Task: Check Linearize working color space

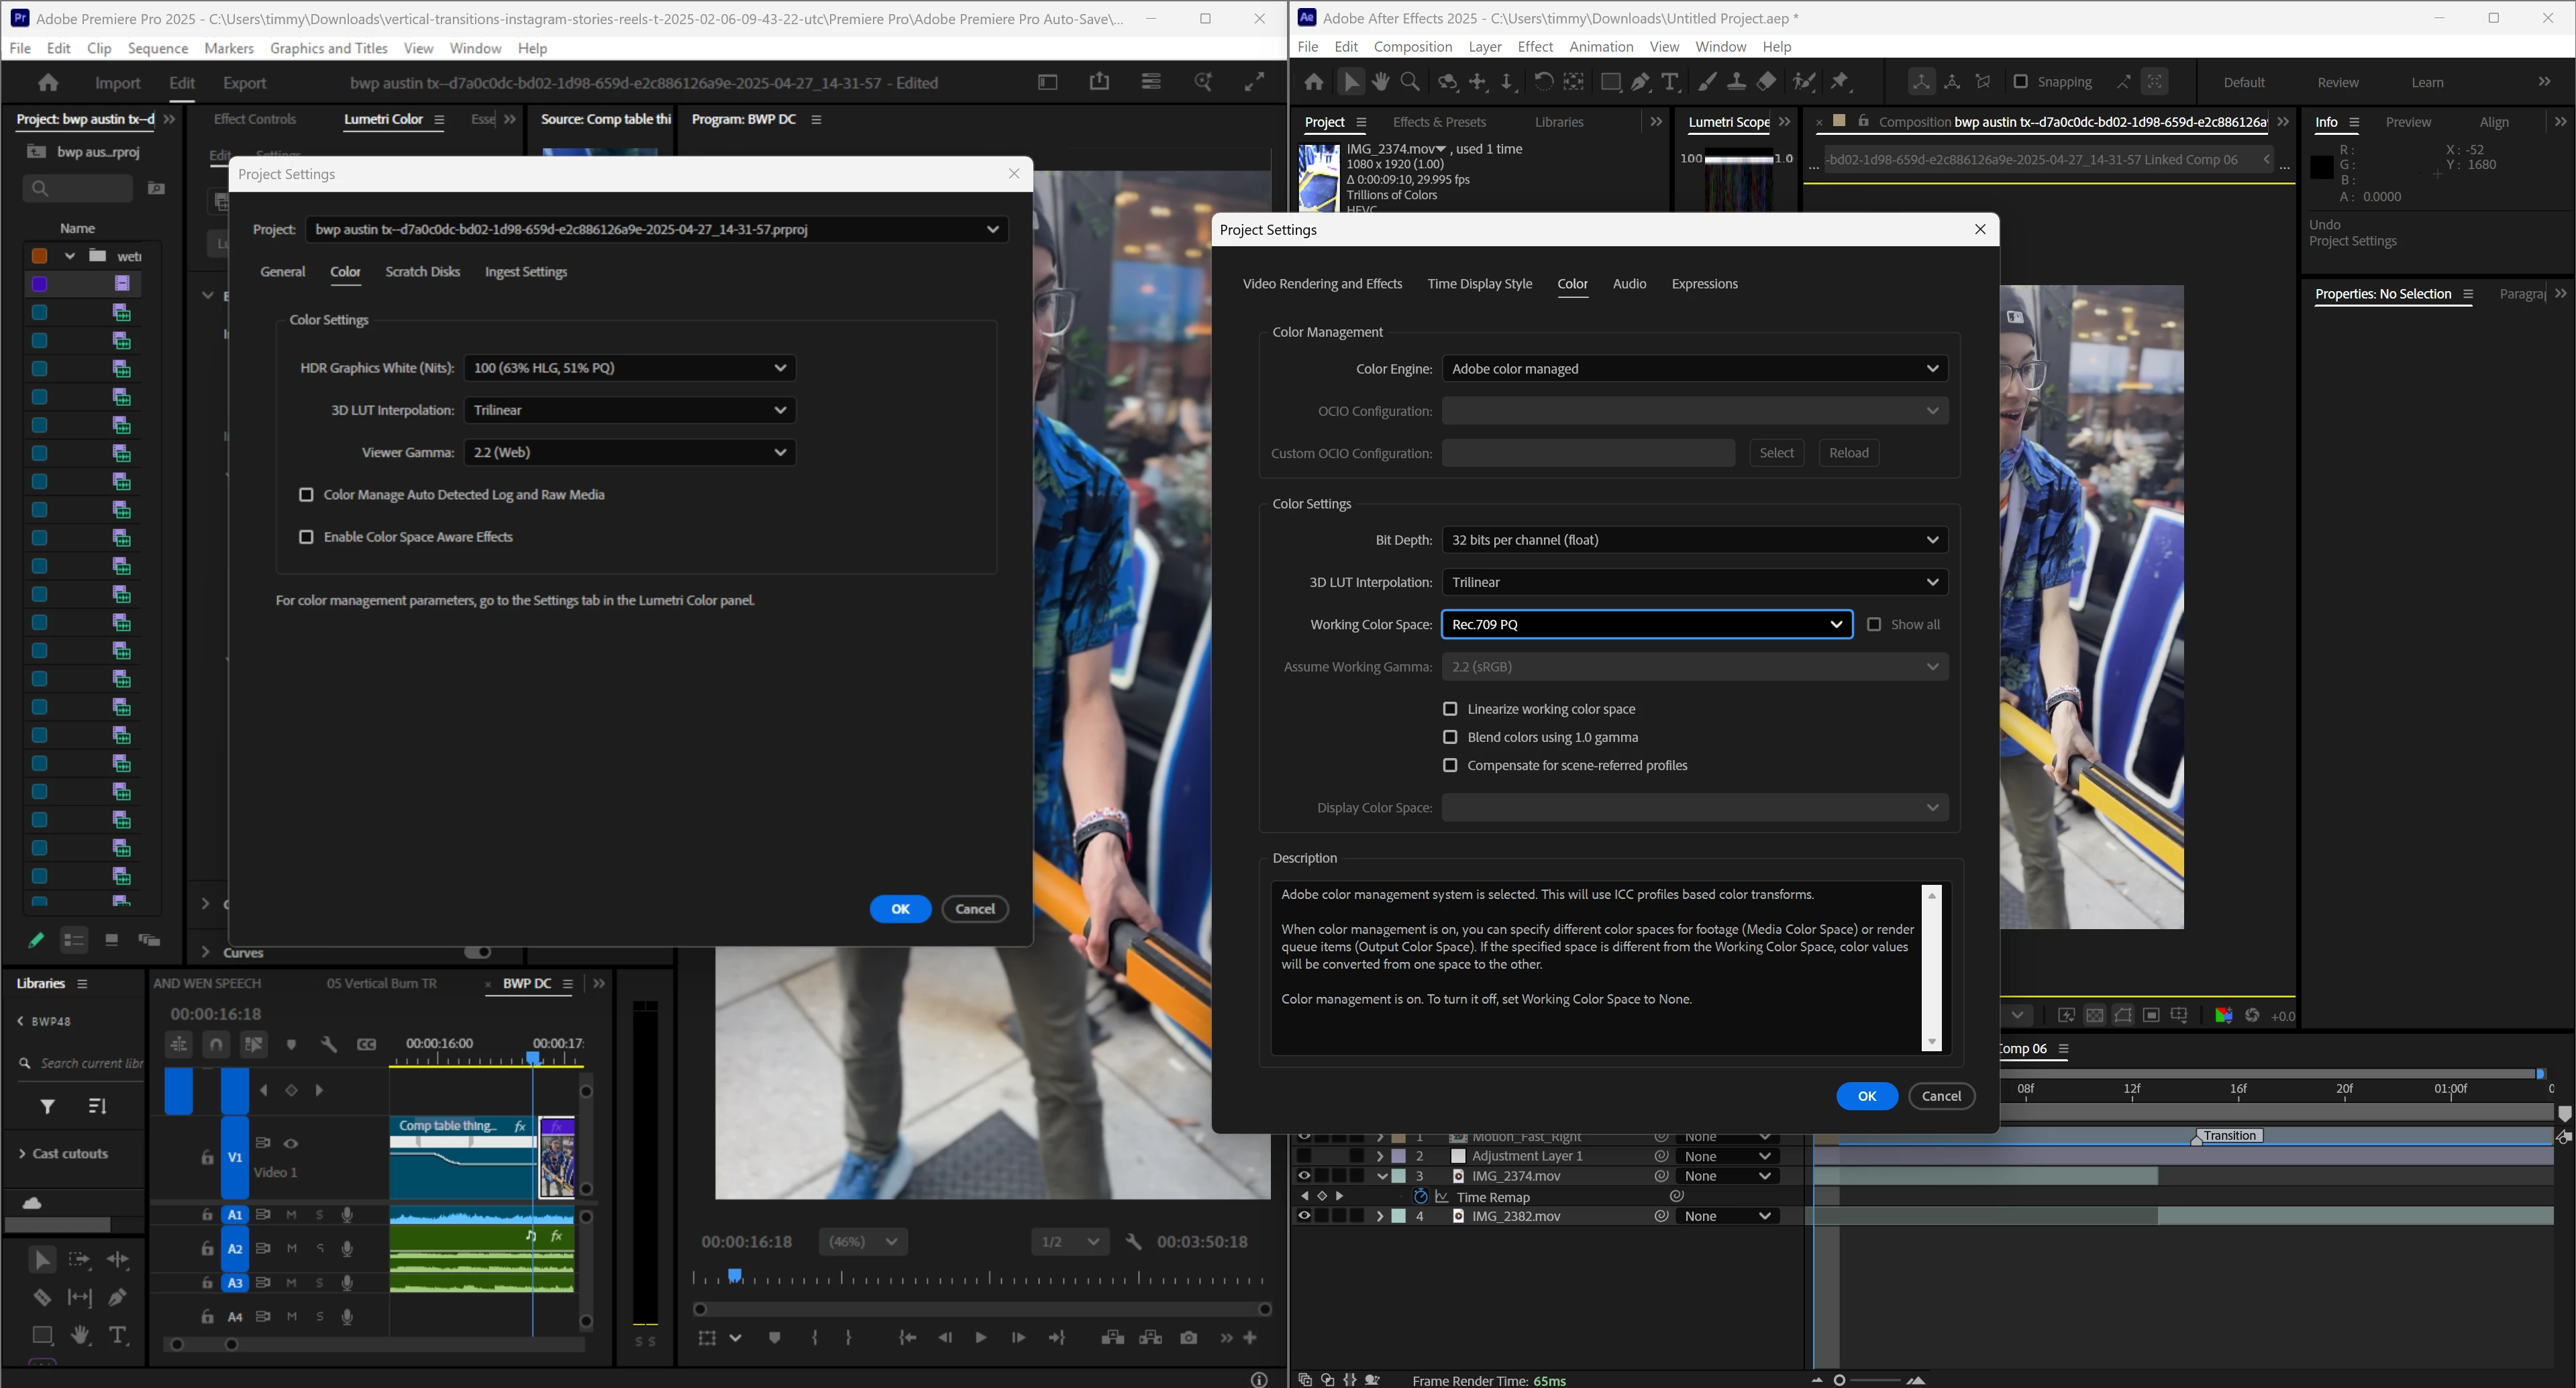Action: coord(1450,709)
